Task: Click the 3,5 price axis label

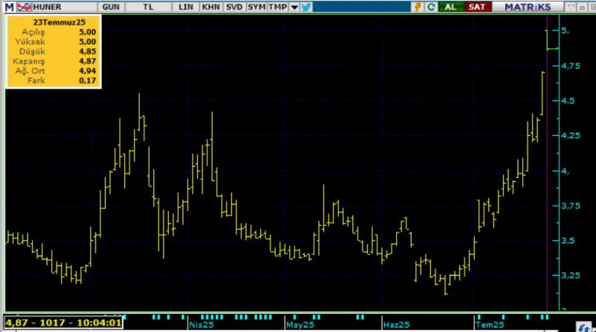Action: point(568,240)
